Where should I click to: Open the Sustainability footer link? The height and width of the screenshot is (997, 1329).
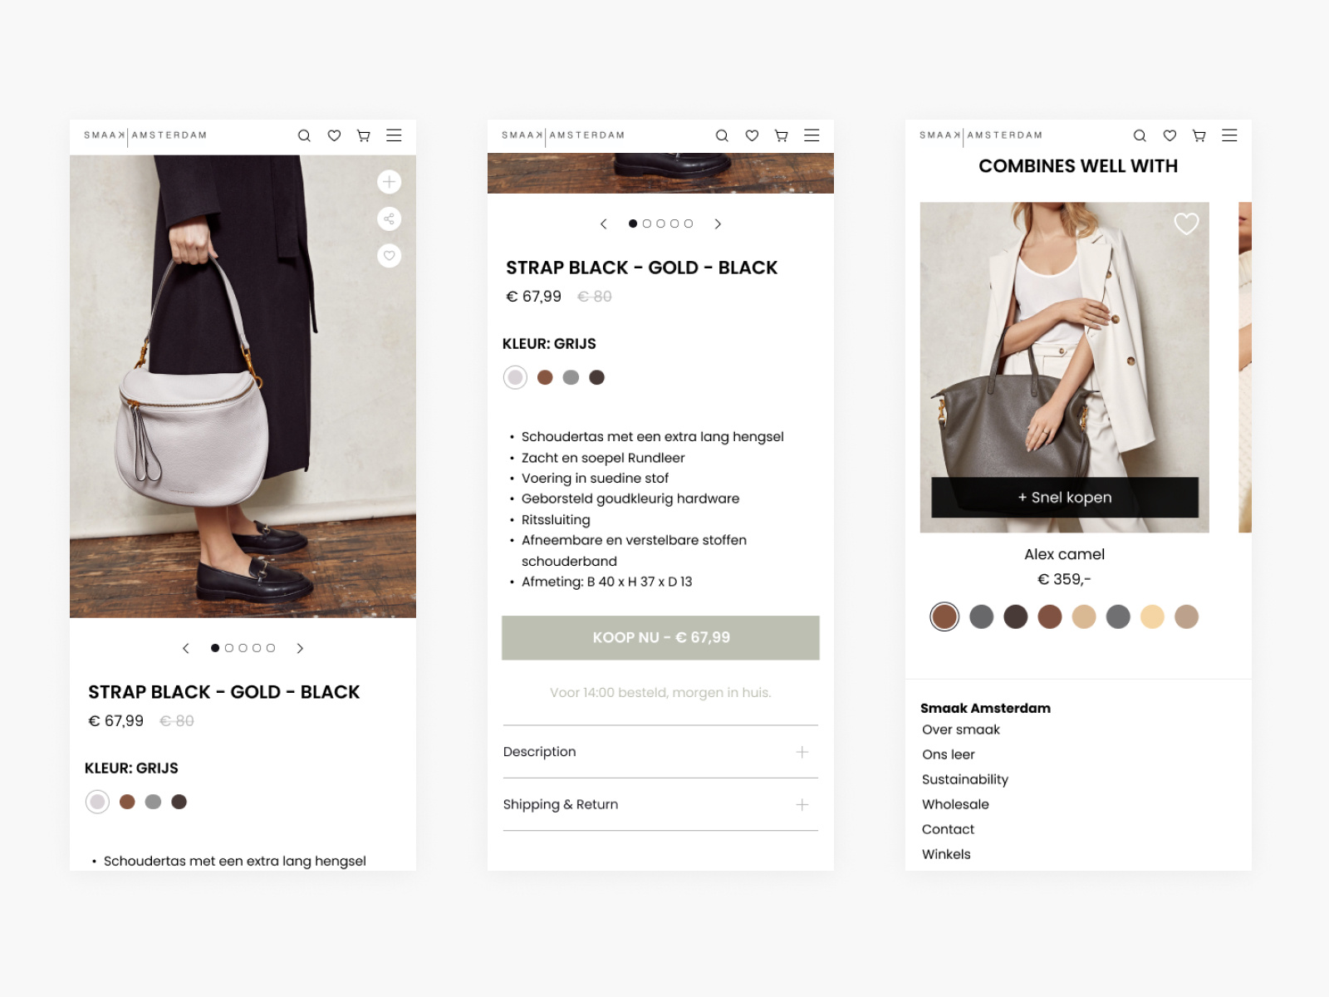coord(965,779)
